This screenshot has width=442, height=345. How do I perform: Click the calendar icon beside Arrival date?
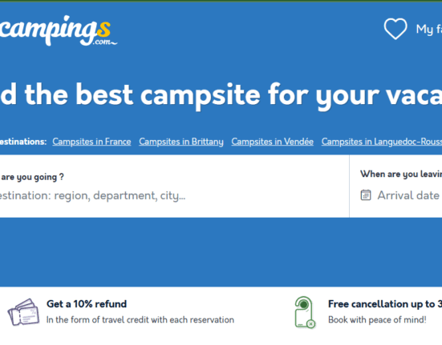tap(366, 195)
